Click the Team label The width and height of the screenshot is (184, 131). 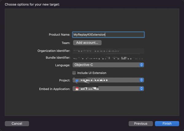[66, 43]
